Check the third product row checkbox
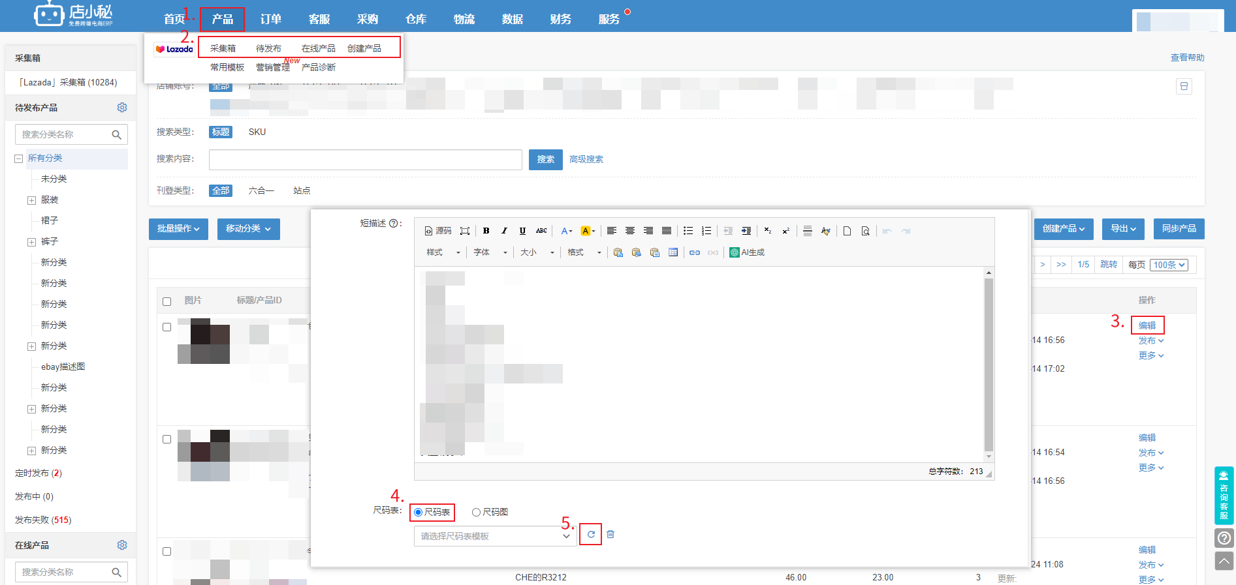This screenshot has height=585, width=1236. pos(167,552)
